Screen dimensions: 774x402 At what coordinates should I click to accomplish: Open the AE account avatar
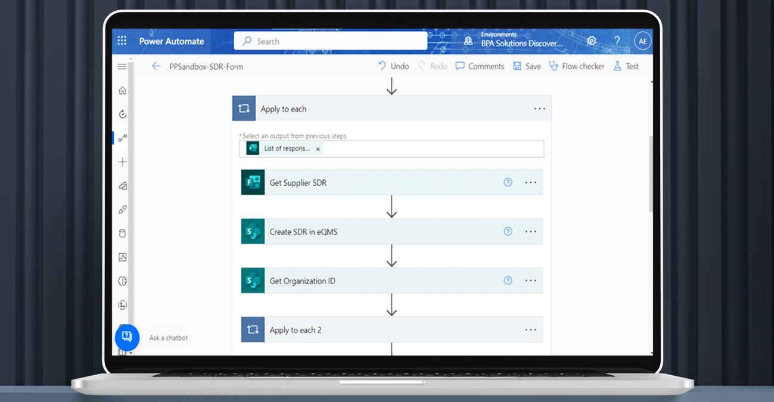point(642,41)
